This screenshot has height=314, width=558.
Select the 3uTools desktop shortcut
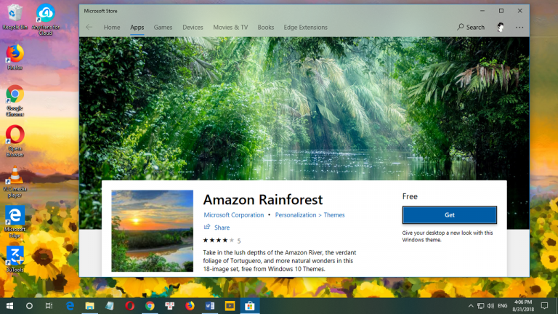[x=15, y=259]
